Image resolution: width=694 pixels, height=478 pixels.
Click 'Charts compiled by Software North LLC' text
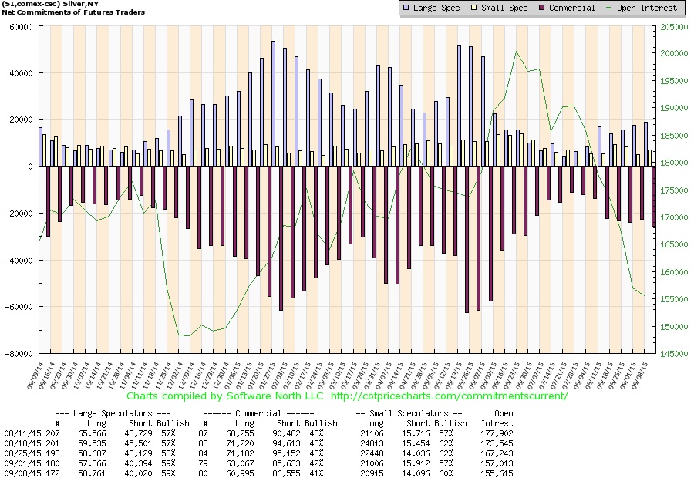pyautogui.click(x=225, y=396)
